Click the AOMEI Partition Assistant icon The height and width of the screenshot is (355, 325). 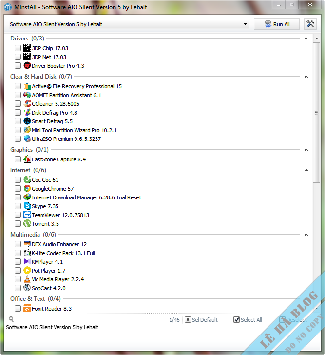[27, 95]
